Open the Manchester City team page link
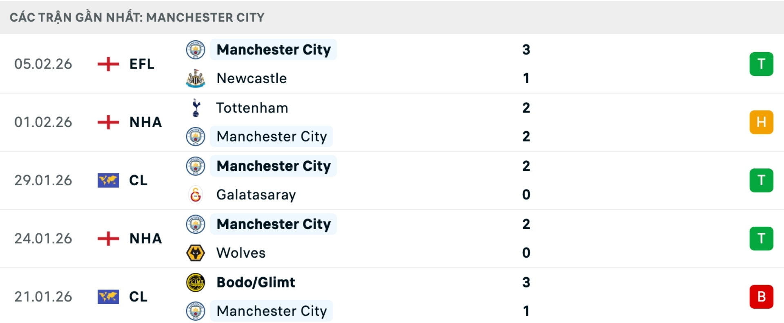Viewport: 784px width, 323px height. click(x=273, y=50)
